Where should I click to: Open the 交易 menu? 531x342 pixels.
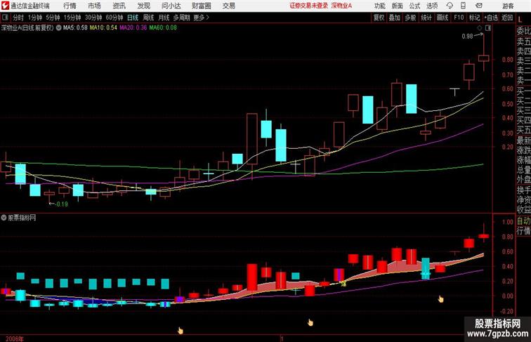(228, 6)
